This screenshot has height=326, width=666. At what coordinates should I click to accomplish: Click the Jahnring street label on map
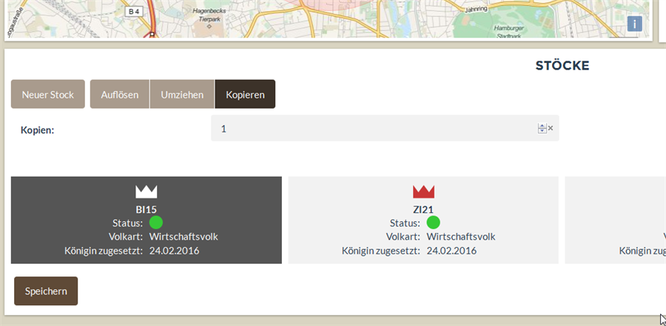click(x=476, y=8)
